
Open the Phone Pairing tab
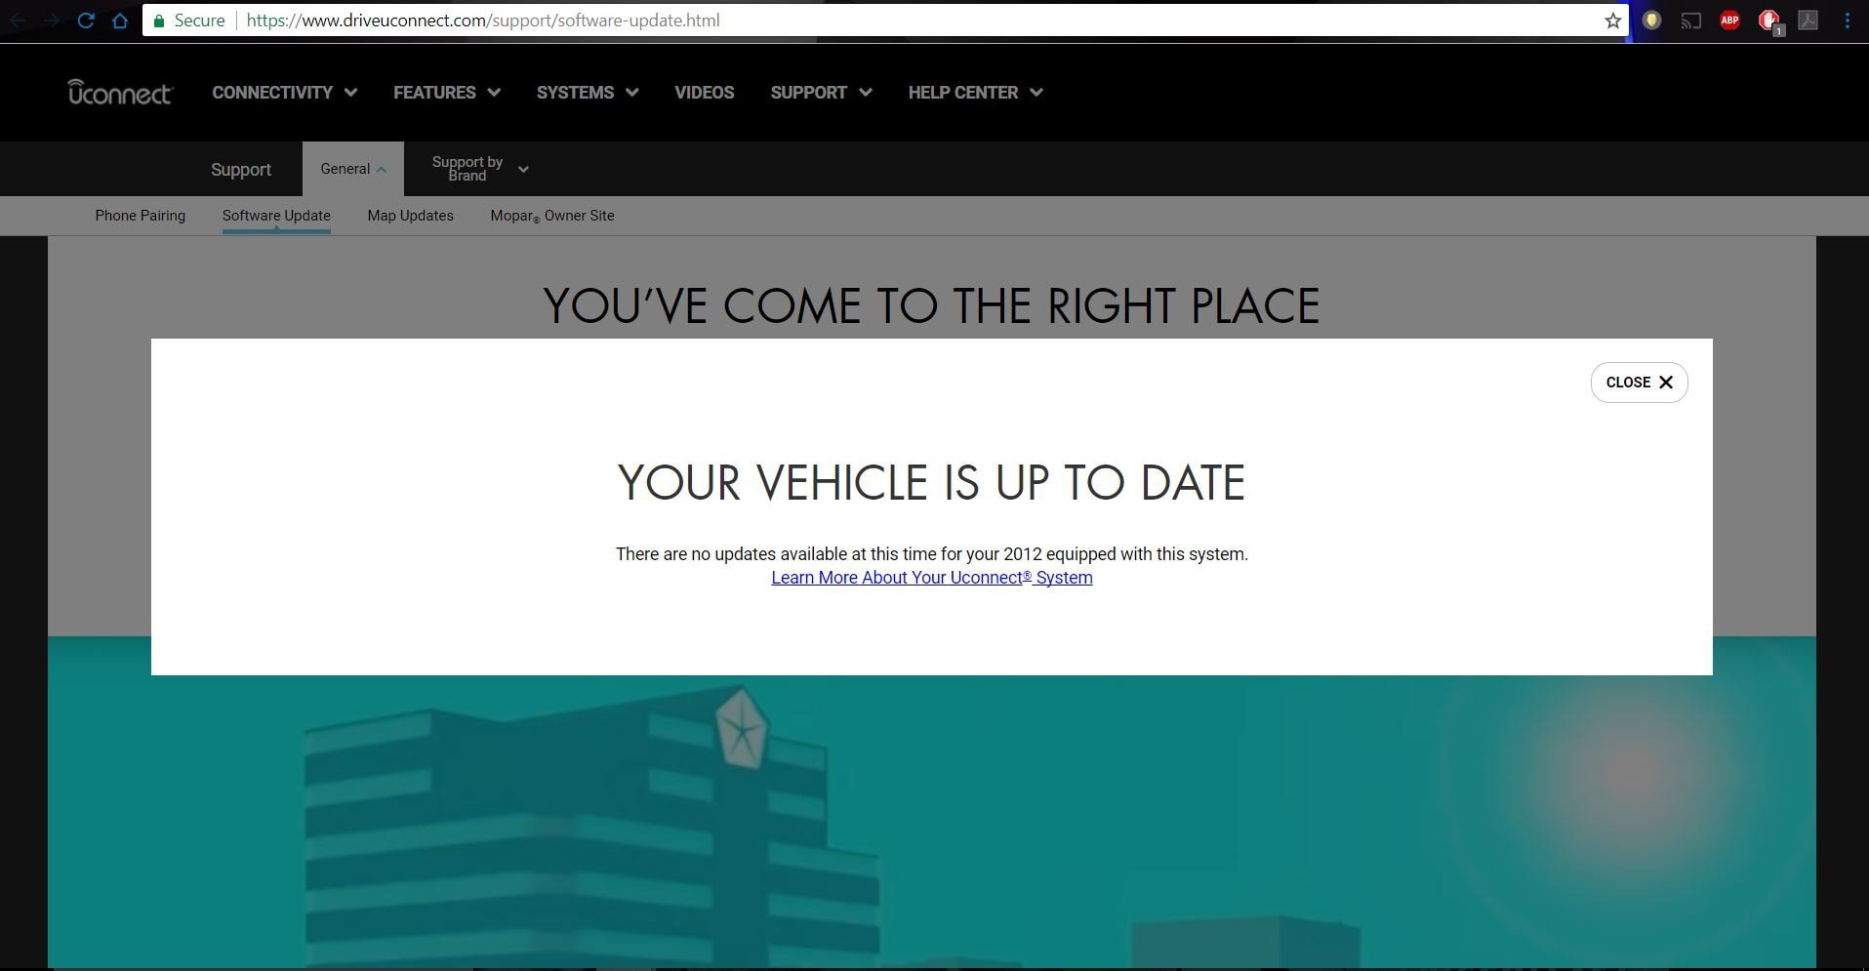point(140,216)
